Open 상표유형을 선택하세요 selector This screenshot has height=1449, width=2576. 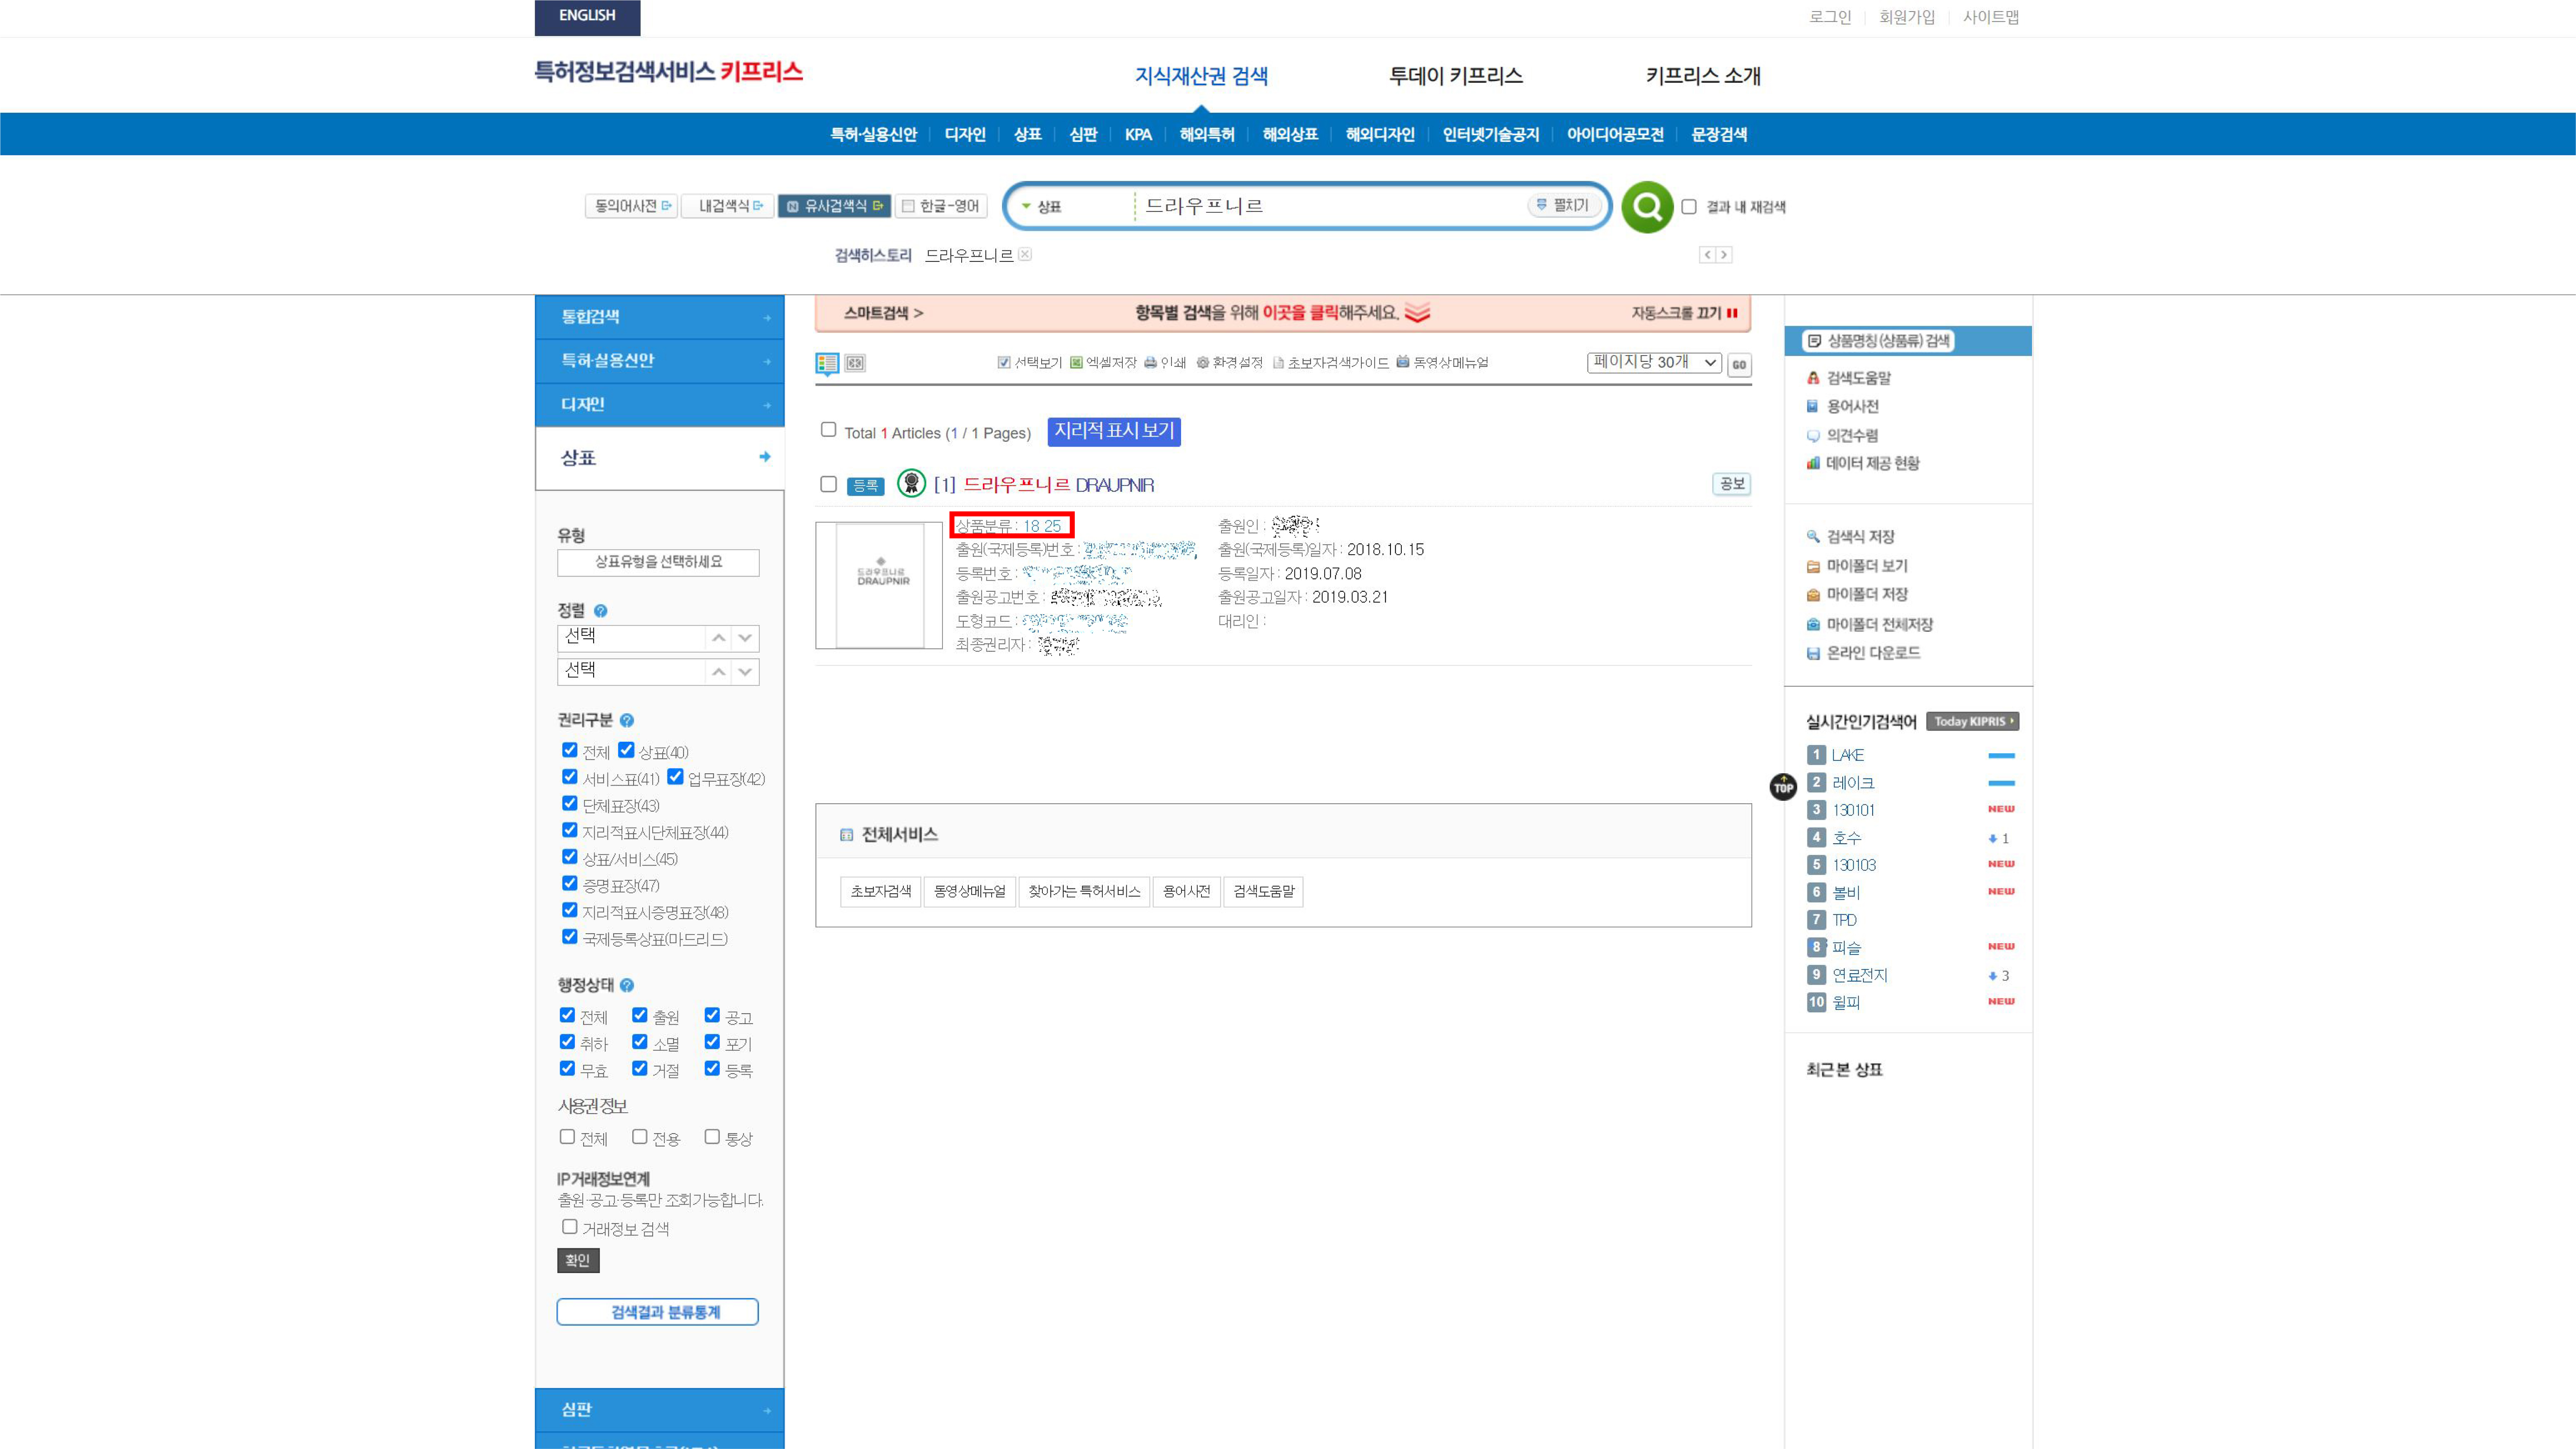coord(658,563)
